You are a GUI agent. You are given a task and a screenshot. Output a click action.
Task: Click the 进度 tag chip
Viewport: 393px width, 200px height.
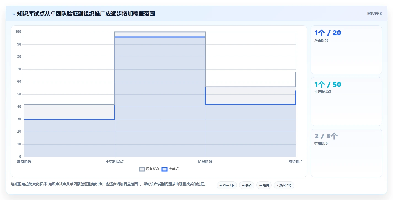coord(264,185)
